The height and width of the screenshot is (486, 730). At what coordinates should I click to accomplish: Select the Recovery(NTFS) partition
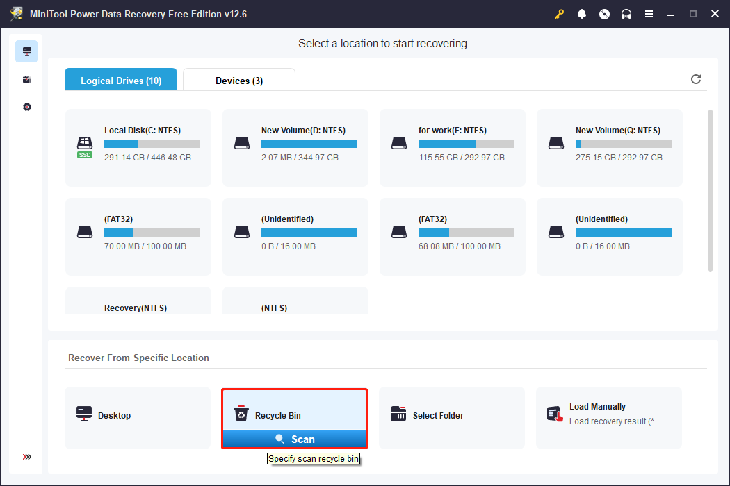(138, 301)
